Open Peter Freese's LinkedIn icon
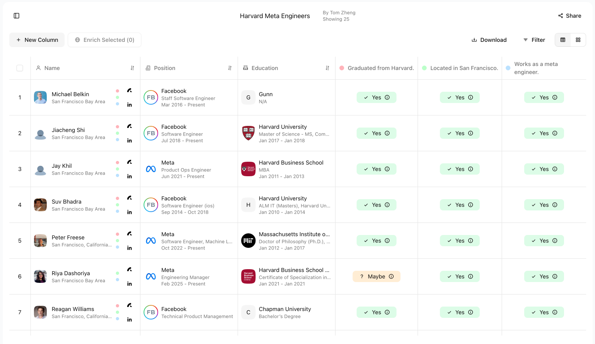The image size is (595, 344). click(x=130, y=248)
